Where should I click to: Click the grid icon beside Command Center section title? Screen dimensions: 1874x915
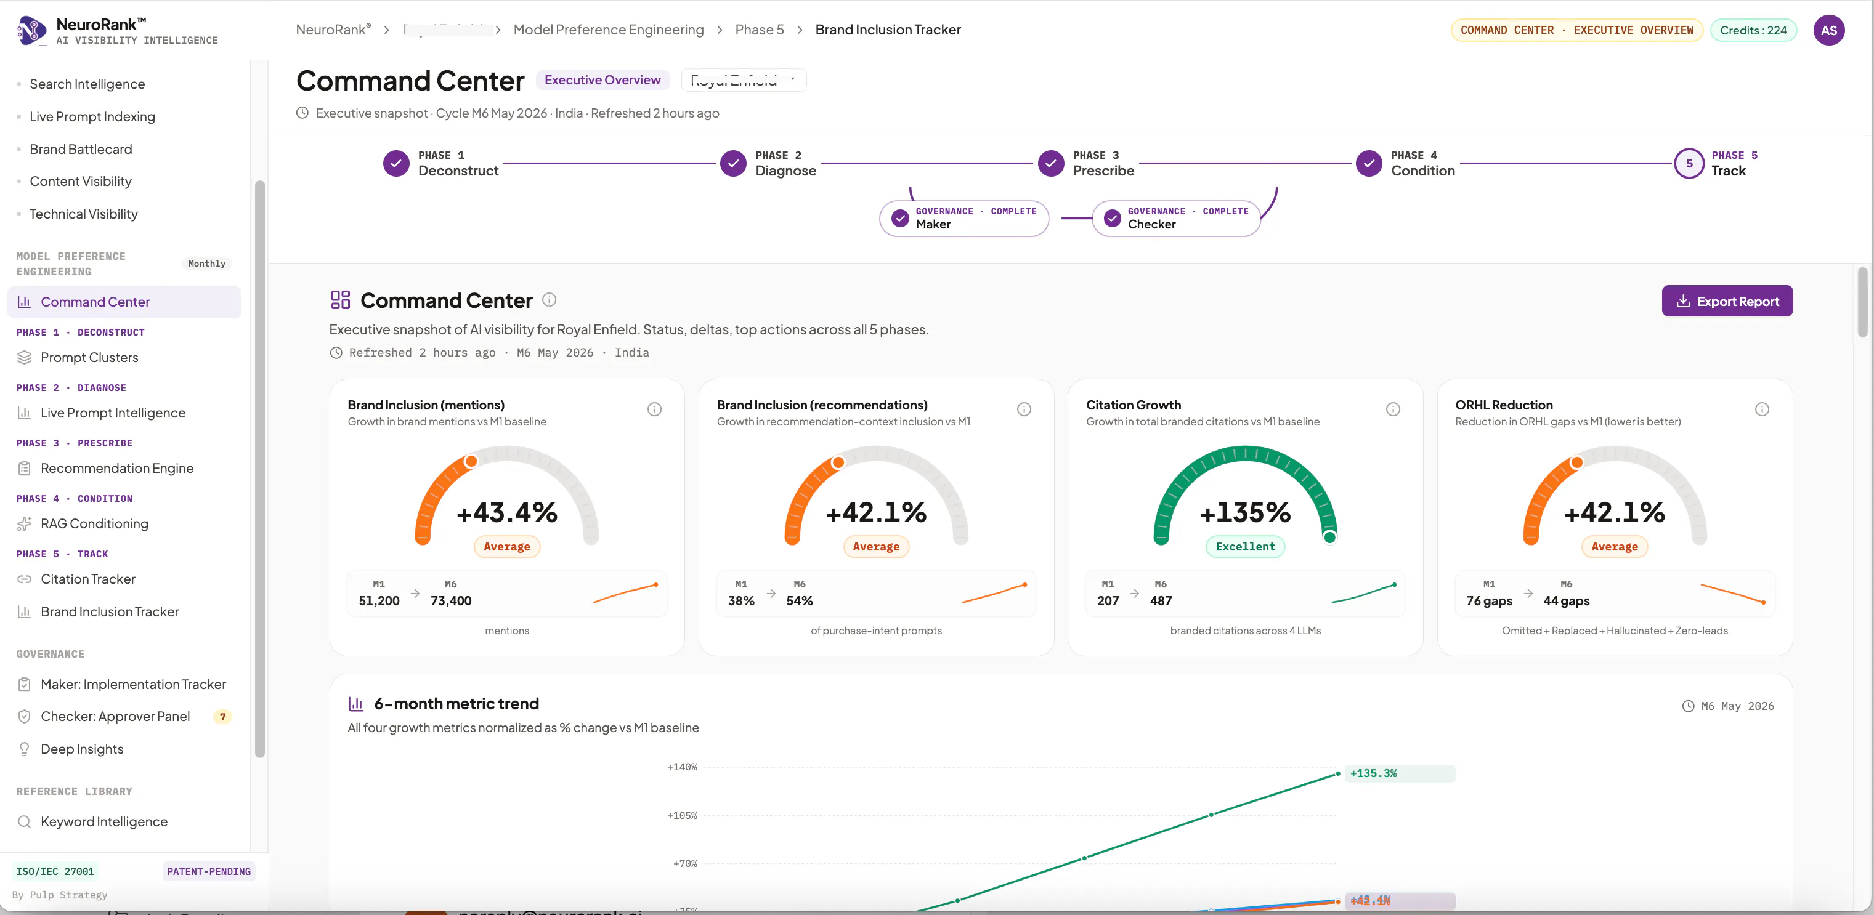(x=341, y=300)
